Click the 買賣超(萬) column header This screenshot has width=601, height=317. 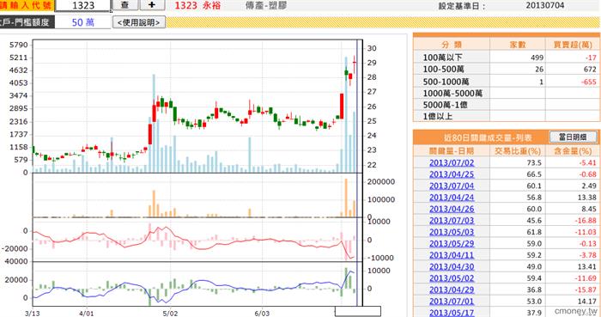573,45
